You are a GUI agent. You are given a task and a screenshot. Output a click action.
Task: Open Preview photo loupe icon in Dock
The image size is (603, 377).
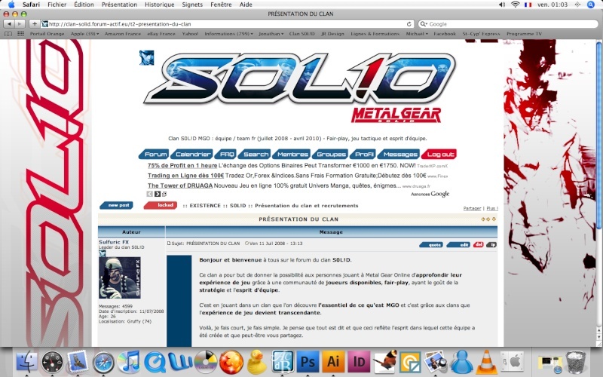(436, 362)
